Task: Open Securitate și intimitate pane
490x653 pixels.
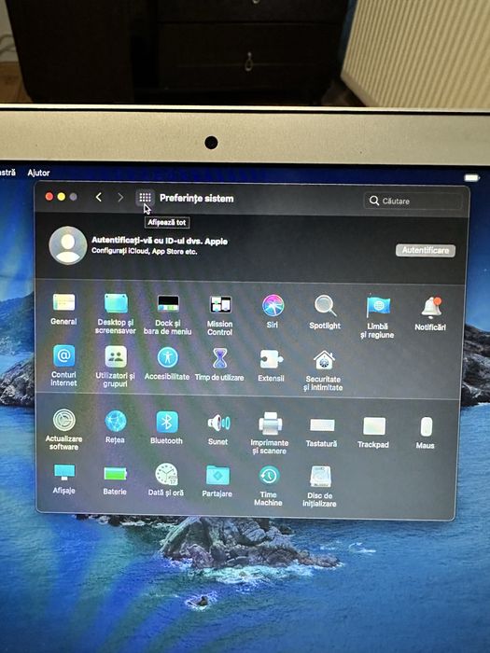Action: [x=323, y=370]
